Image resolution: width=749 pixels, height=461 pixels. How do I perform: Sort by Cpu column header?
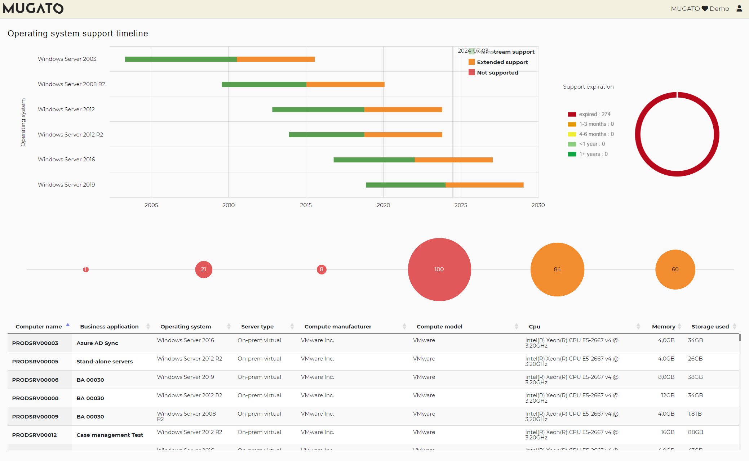pyautogui.click(x=535, y=327)
